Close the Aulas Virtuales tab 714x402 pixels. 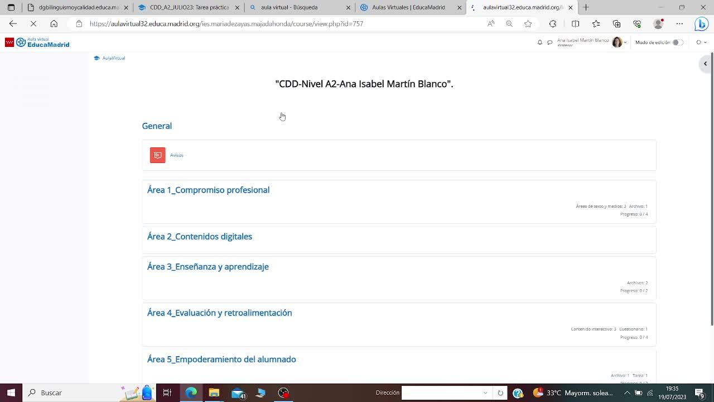click(x=460, y=7)
